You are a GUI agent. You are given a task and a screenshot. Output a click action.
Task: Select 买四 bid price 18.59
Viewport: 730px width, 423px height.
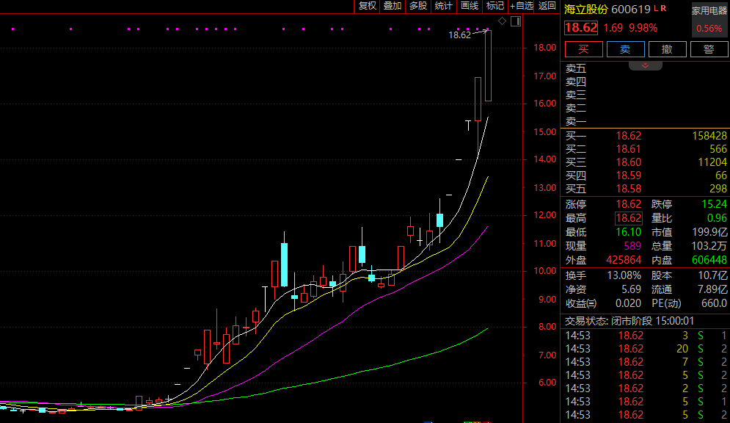629,176
